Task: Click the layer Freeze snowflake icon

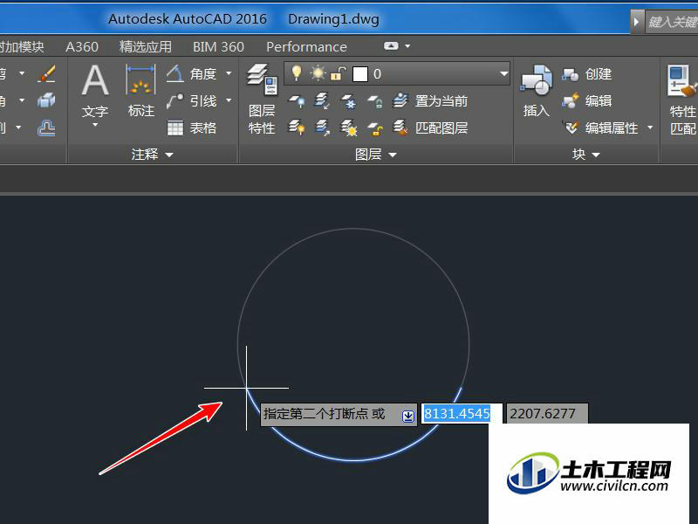Action: pyautogui.click(x=348, y=101)
